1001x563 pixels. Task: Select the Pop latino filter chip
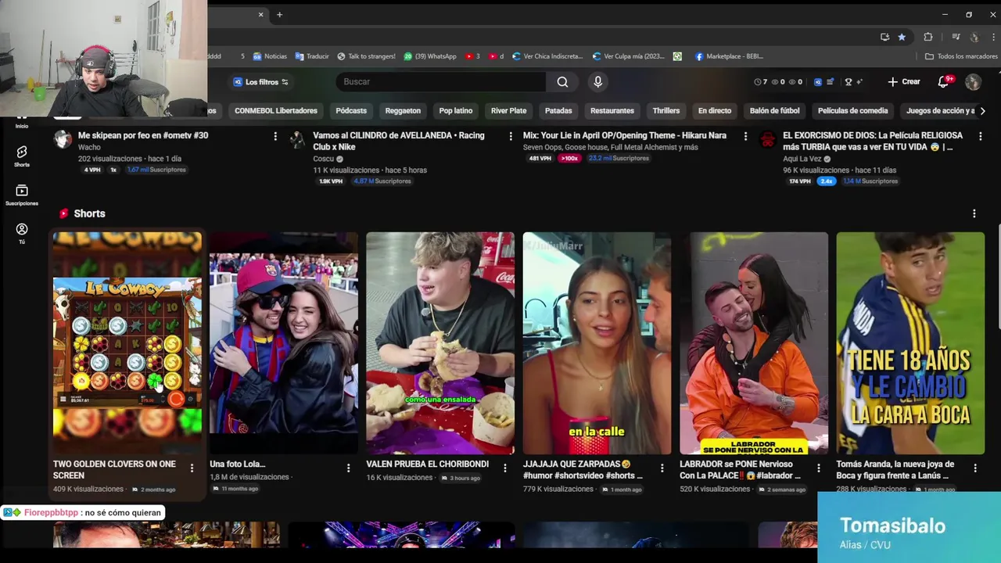[456, 111]
